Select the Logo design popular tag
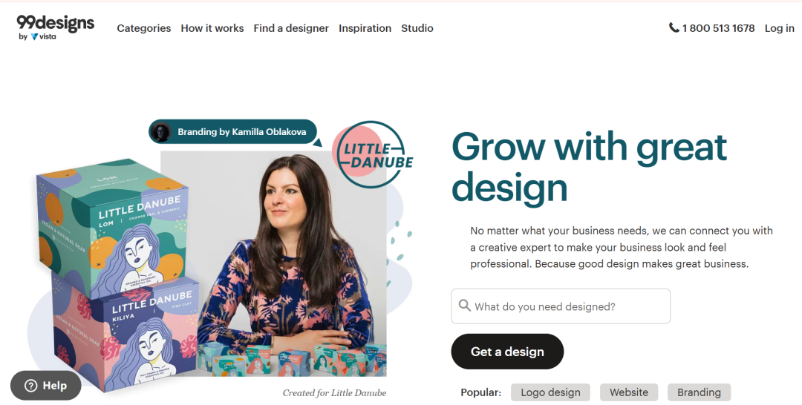 click(550, 392)
